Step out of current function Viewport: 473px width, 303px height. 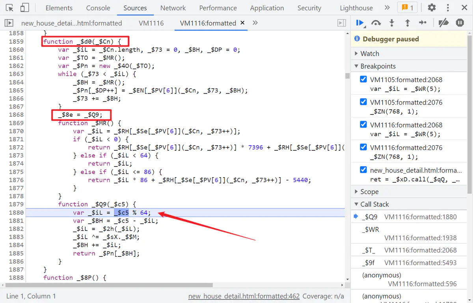pyautogui.click(x=407, y=23)
